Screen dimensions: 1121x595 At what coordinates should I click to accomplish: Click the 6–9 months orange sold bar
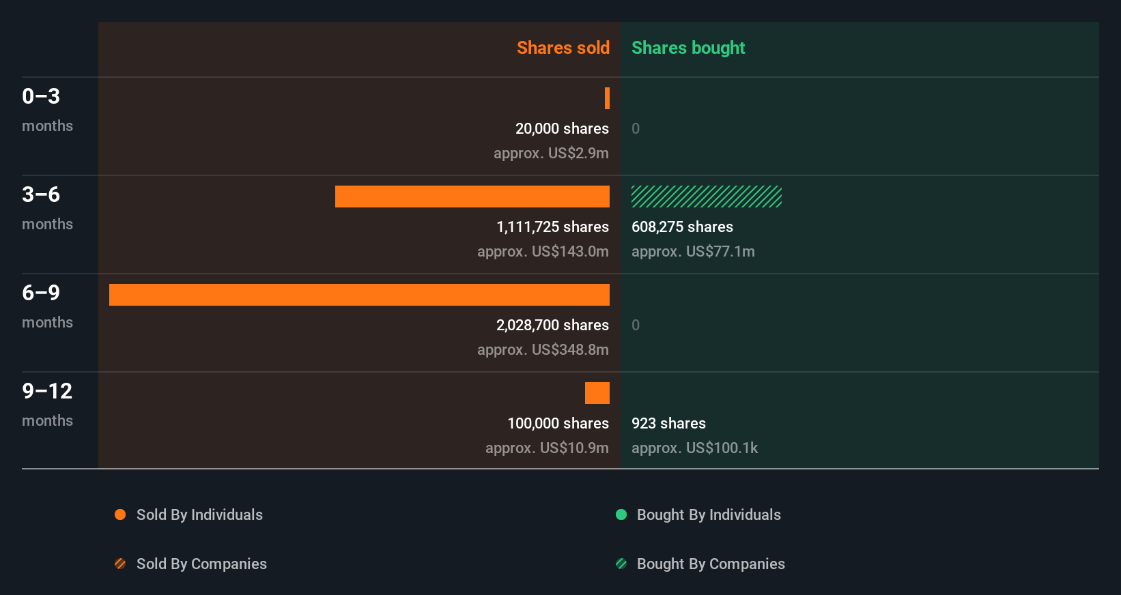point(359,295)
